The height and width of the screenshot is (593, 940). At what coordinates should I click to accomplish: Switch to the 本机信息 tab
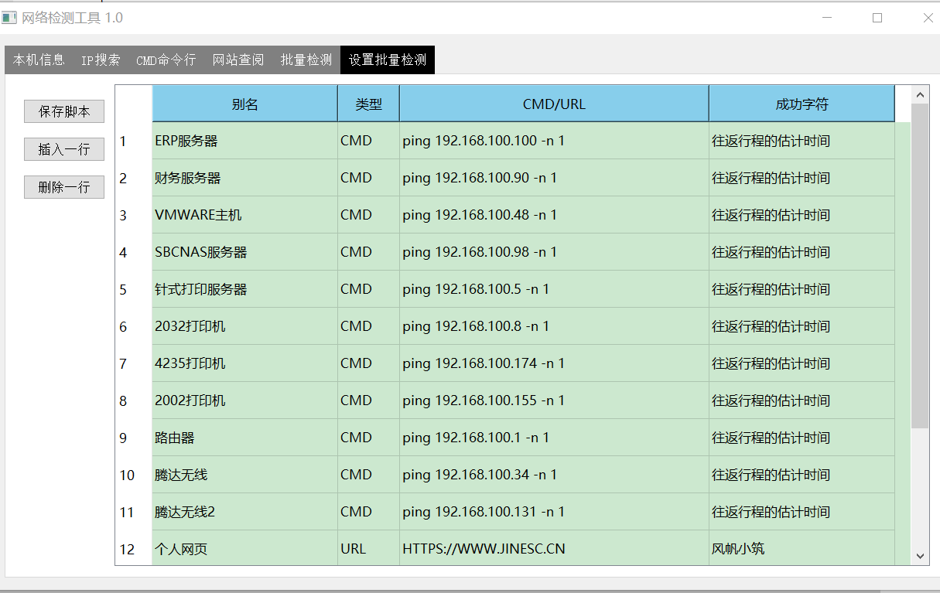(39, 60)
